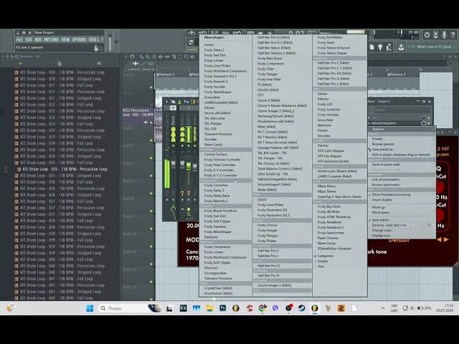This screenshot has width=459, height=344.
Task: Expand the ValhallaVintageVerb slot arrow
Action: 369,123
